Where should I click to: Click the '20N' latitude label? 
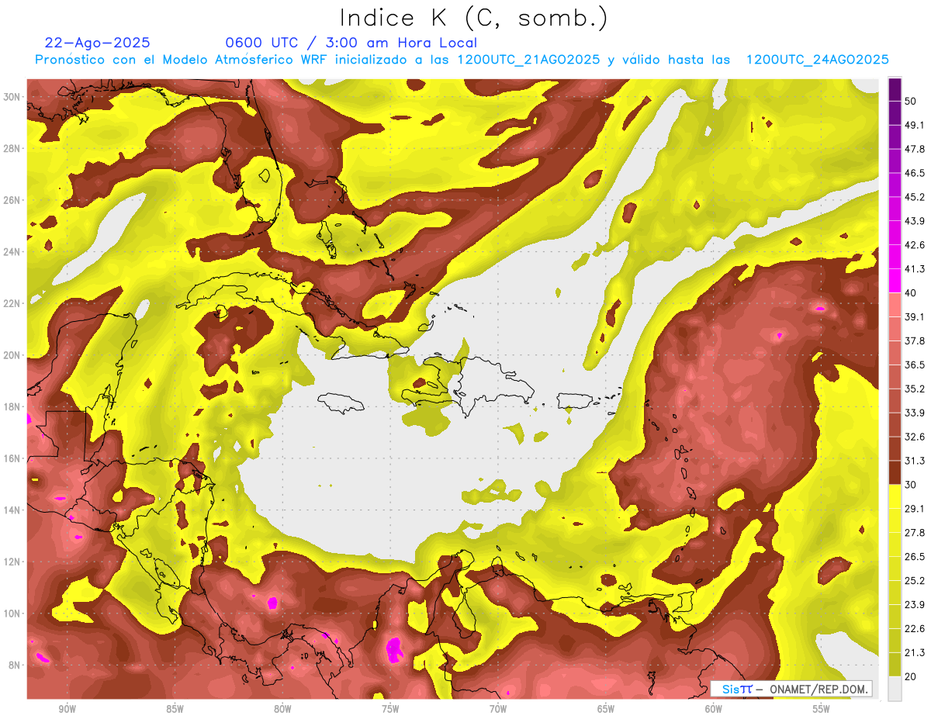pos(13,355)
